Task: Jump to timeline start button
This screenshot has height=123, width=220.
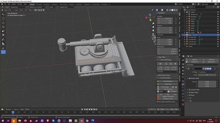Action: (x=85, y=109)
